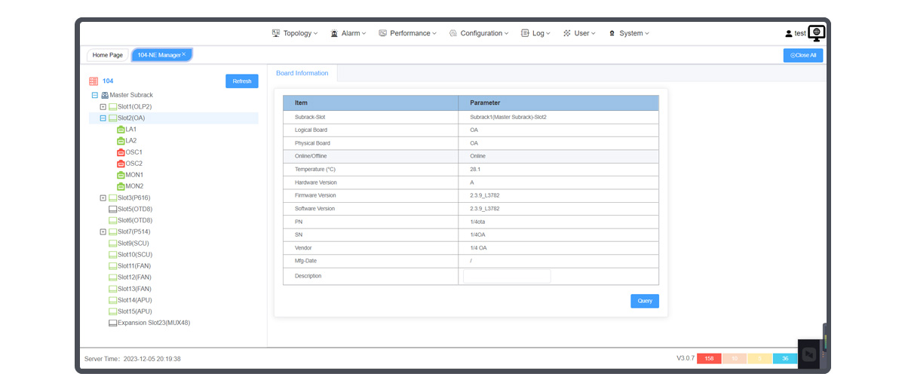Click the Slot3(P616) board icon
The width and height of the screenshot is (905, 392).
point(113,198)
